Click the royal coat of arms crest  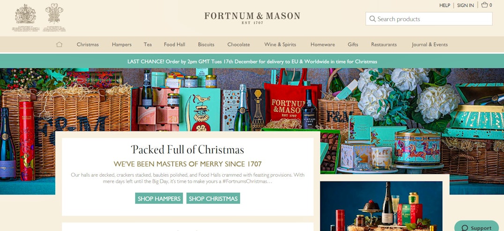point(25,14)
